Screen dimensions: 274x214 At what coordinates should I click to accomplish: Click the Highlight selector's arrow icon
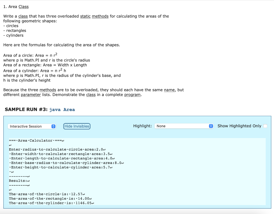click(211, 126)
